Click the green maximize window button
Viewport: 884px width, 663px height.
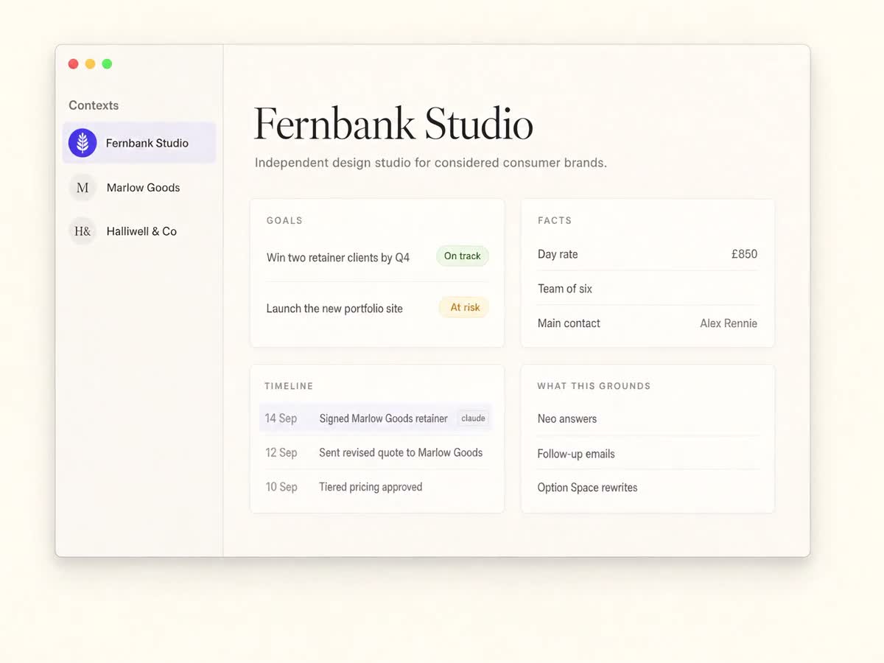pyautogui.click(x=107, y=64)
